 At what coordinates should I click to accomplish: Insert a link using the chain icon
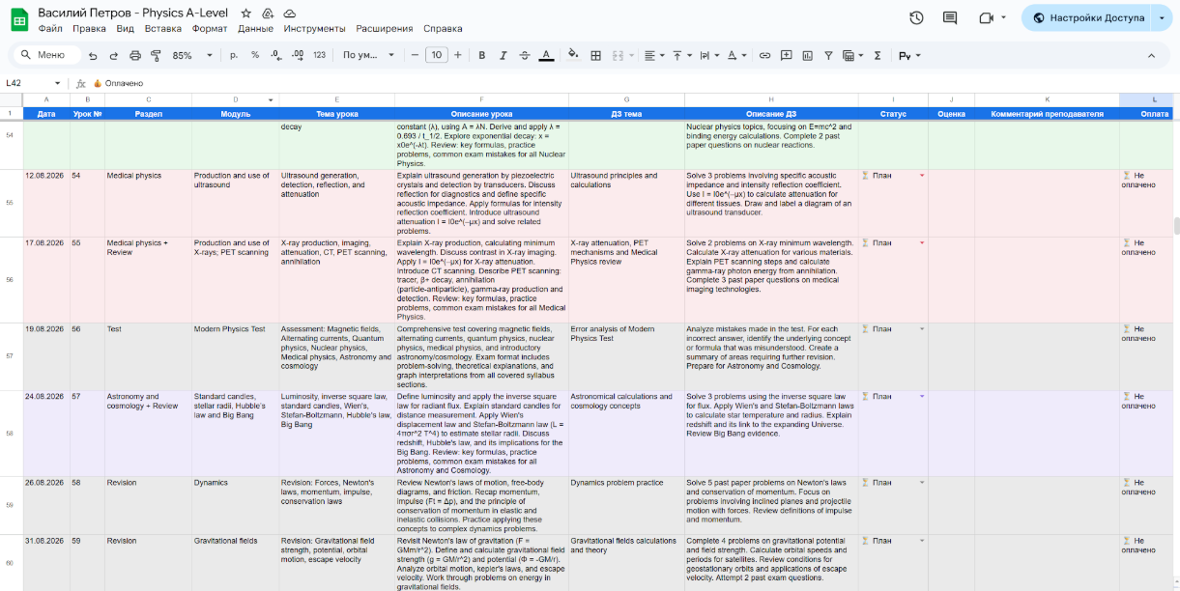click(764, 55)
